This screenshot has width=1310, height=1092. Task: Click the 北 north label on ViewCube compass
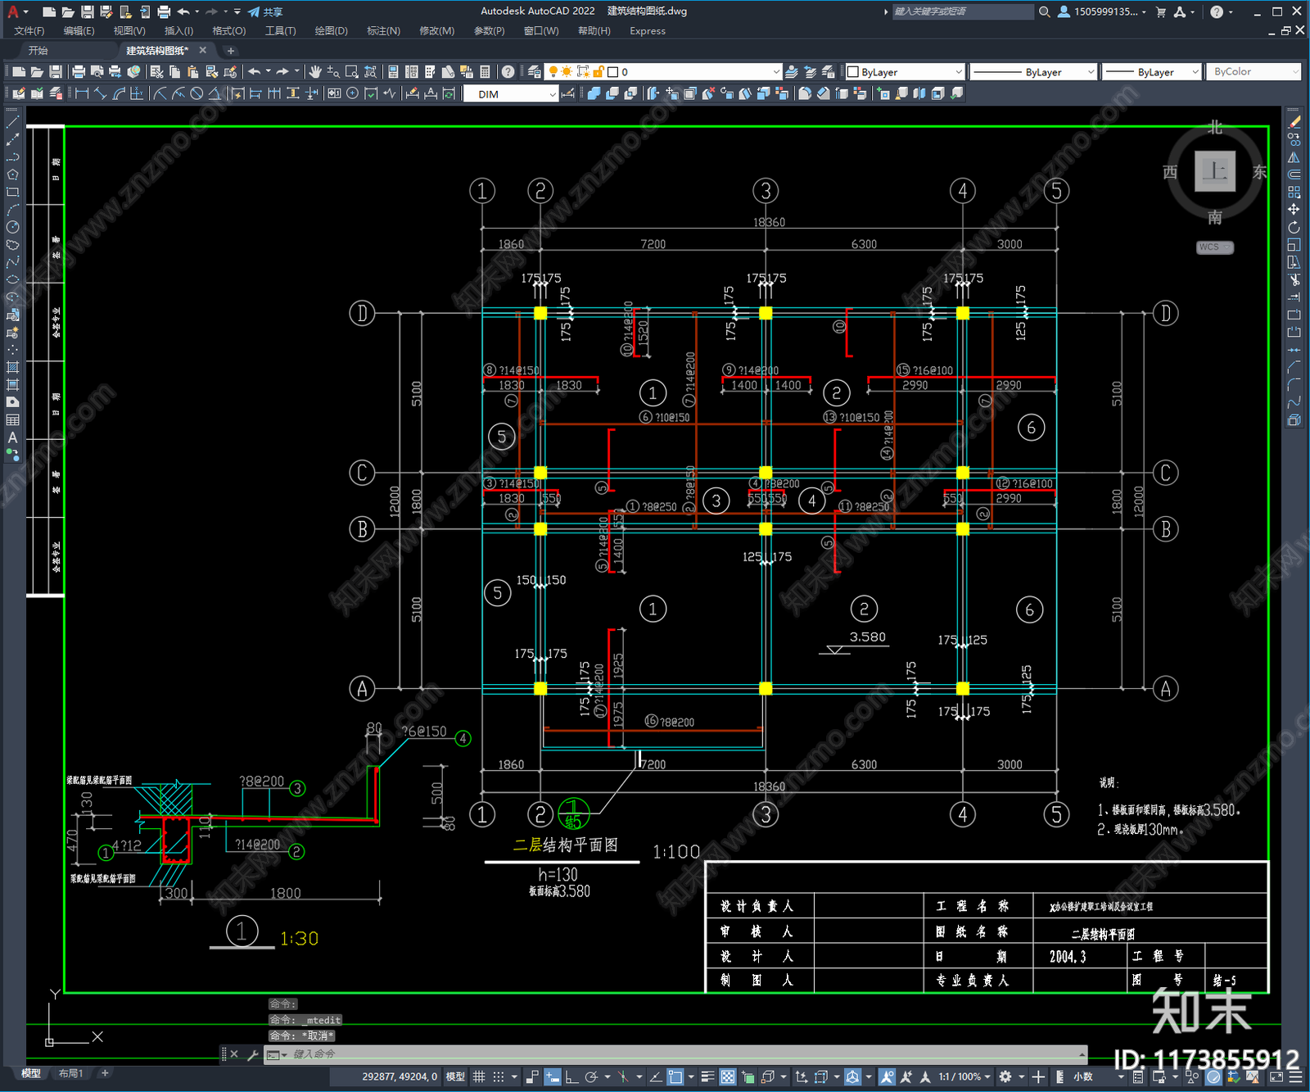tap(1215, 128)
